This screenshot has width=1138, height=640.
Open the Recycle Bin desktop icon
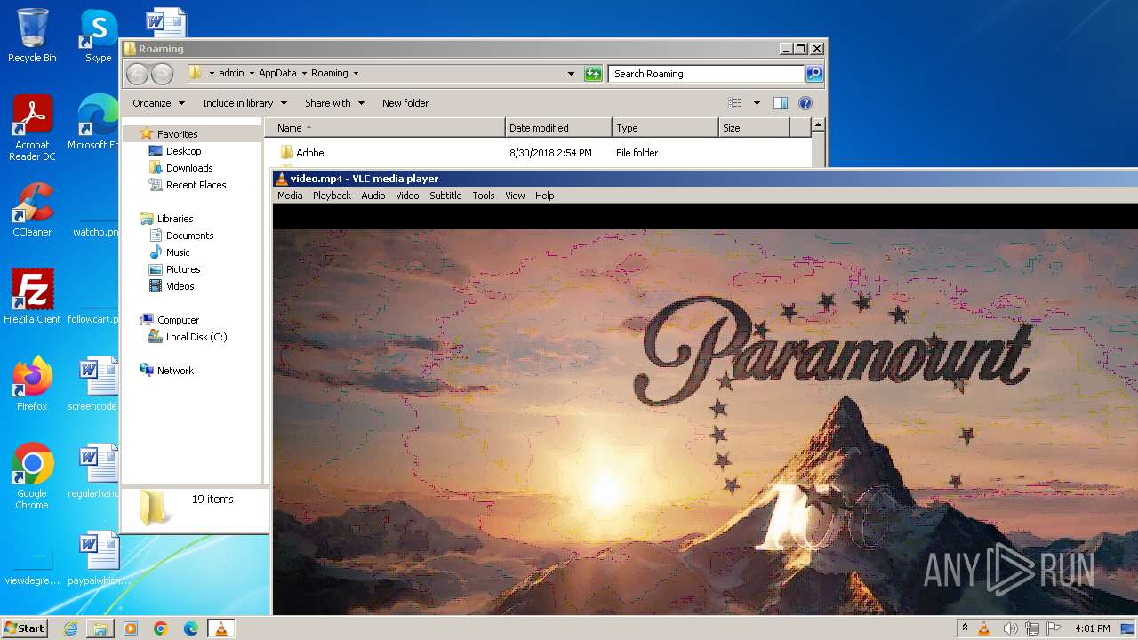[32, 36]
